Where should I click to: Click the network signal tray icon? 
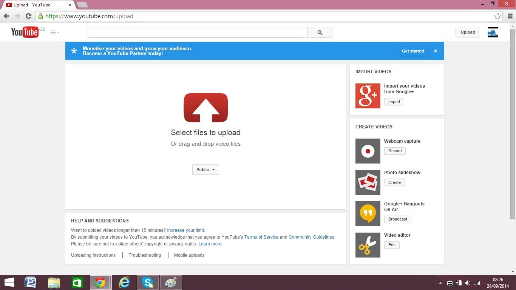(x=477, y=283)
